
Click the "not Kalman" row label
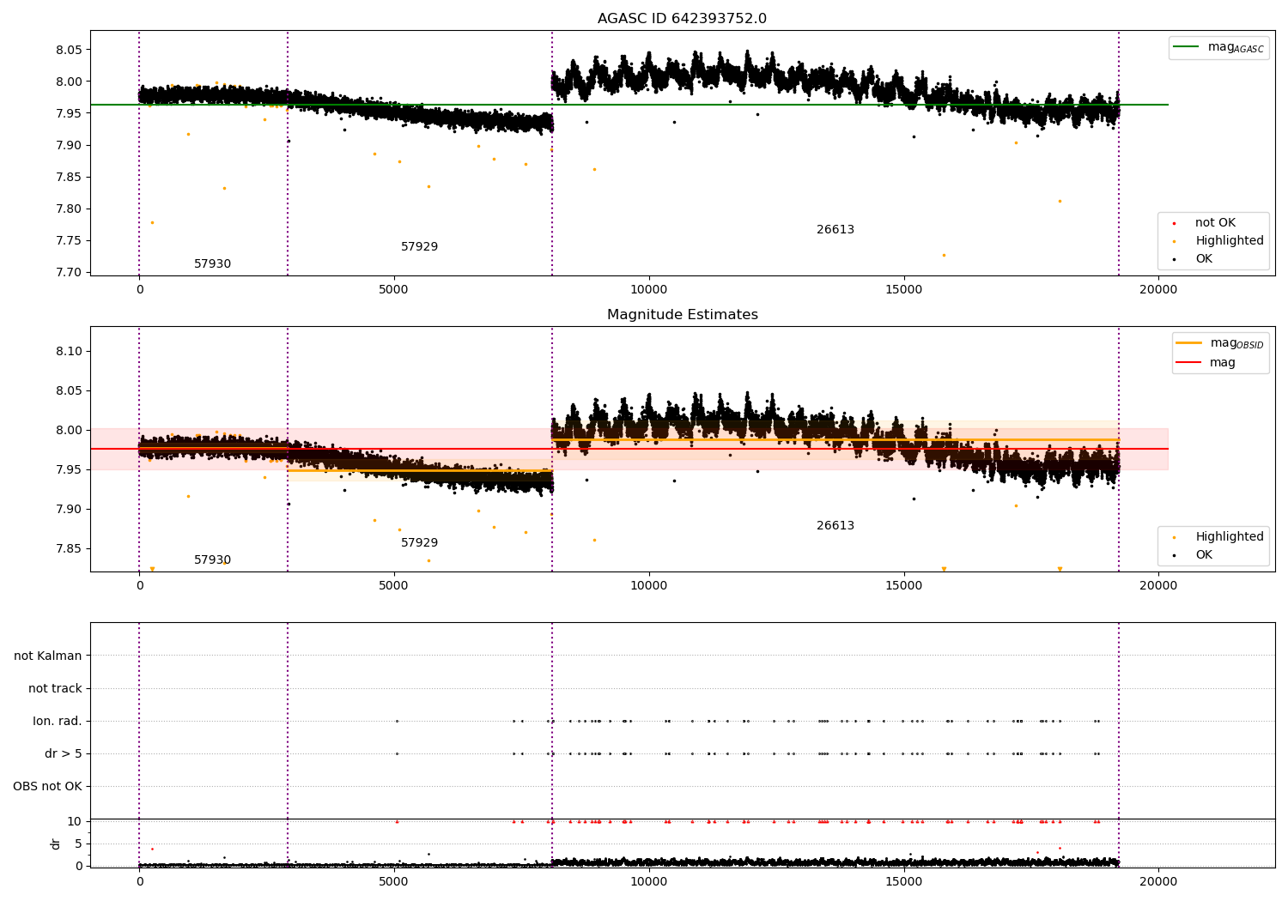48,656
